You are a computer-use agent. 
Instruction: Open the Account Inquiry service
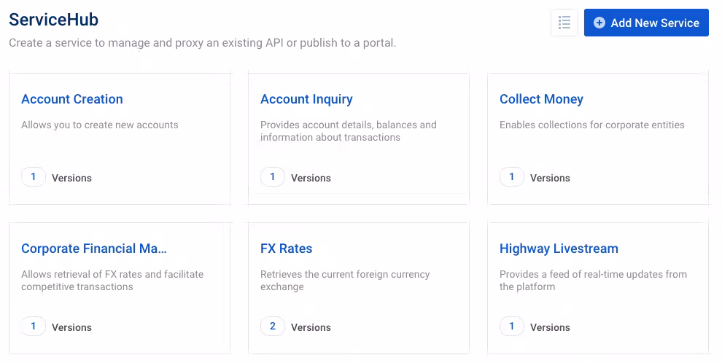tap(306, 99)
